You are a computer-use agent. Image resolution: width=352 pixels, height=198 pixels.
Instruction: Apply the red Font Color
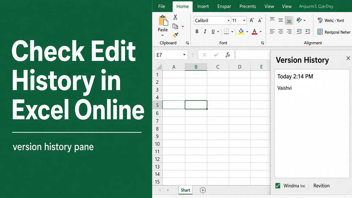pyautogui.click(x=255, y=32)
